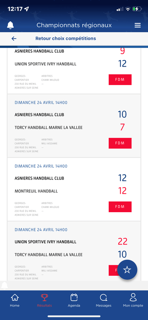
Task: Select Torcy Handball Marne La Vallee with score 7
Action: click(x=49, y=127)
